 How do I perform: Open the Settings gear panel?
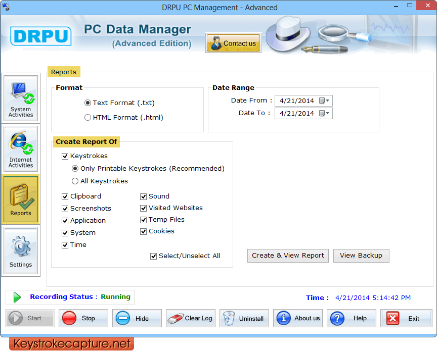click(x=21, y=250)
